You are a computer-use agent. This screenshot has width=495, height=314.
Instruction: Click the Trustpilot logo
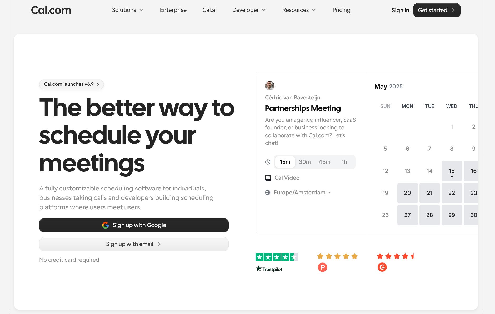coord(269,269)
